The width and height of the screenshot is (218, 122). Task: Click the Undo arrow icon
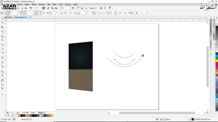click(x=31, y=8)
